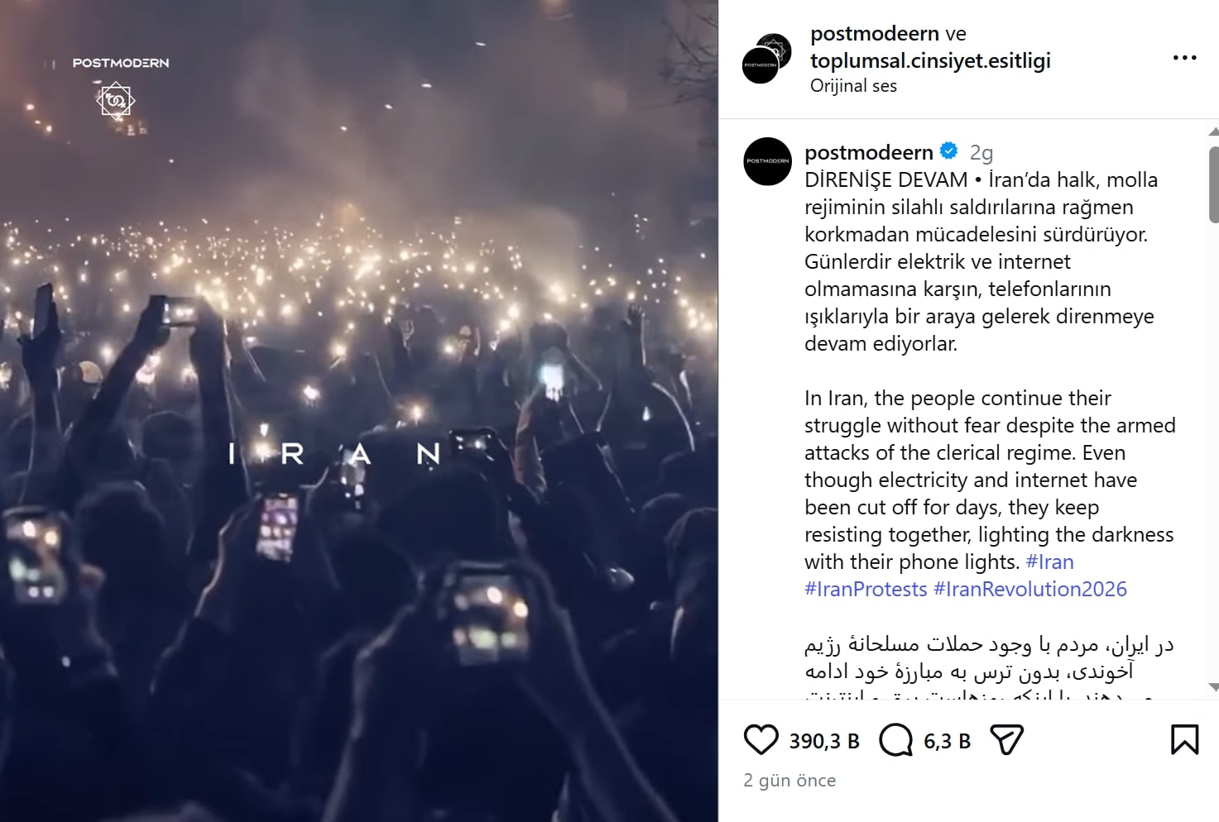Click the verified badge next to postmodeern
This screenshot has height=822, width=1219.
[949, 151]
